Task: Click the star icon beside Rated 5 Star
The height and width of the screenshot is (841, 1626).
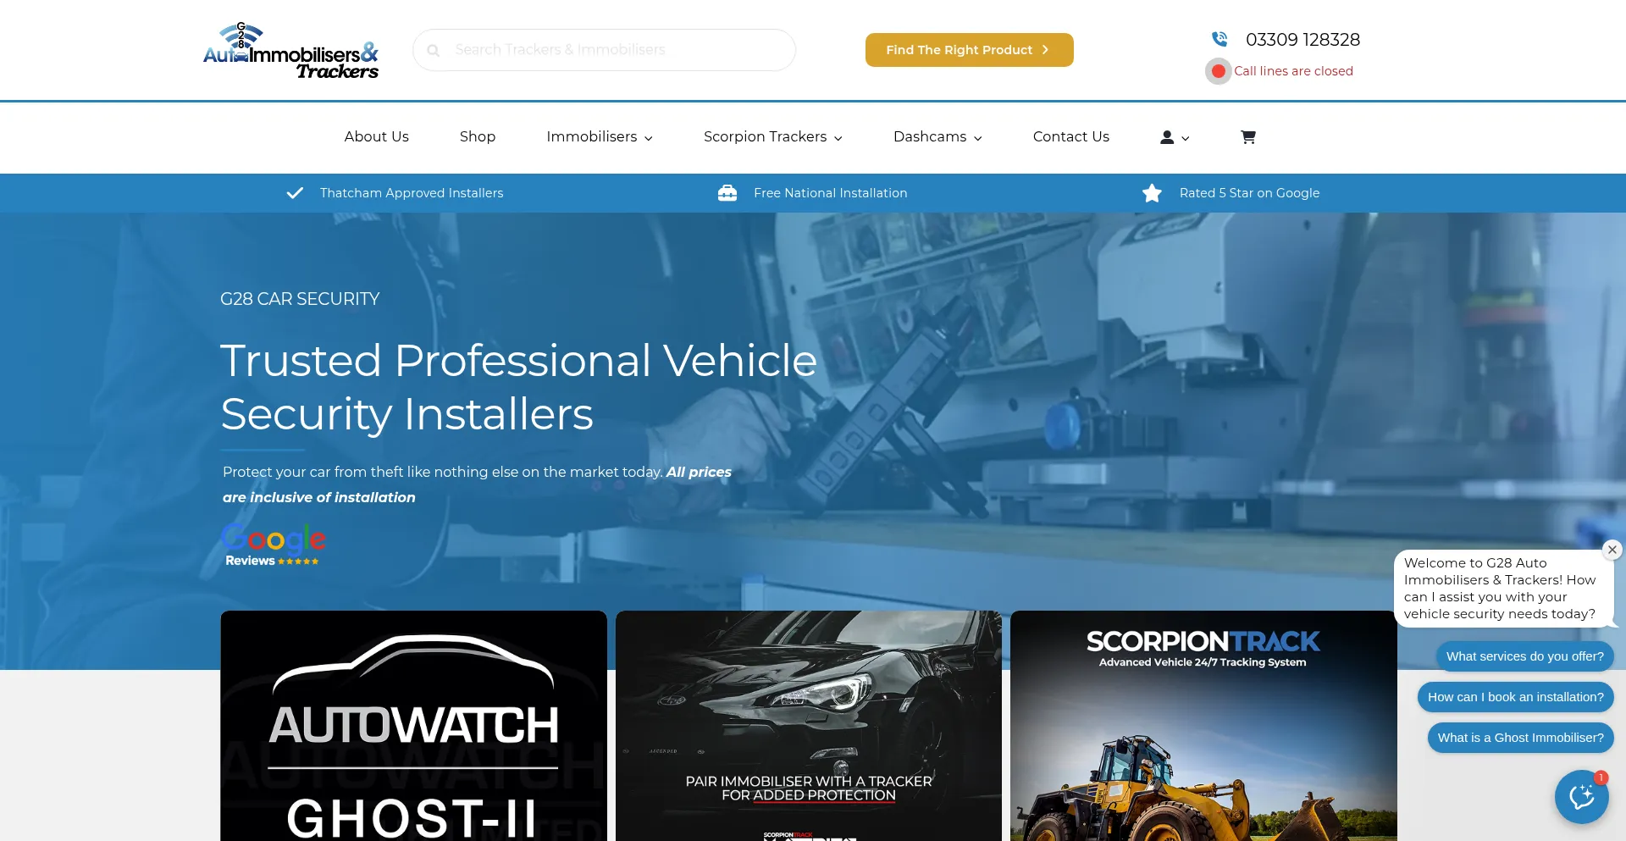Action: point(1152,193)
